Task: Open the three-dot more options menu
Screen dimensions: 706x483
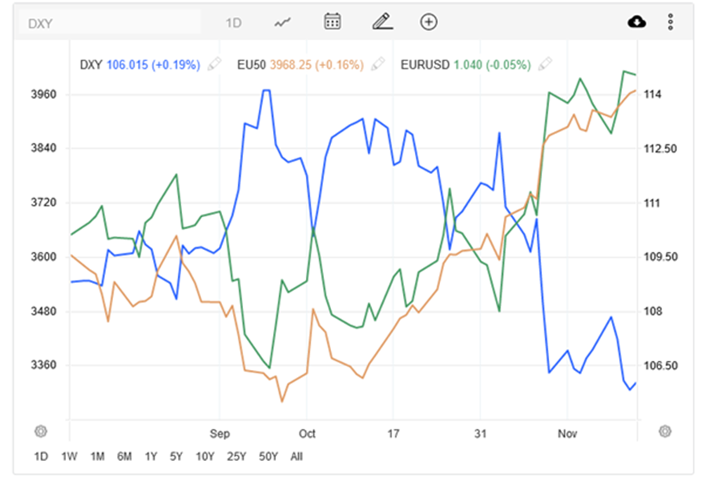Action: tap(670, 22)
